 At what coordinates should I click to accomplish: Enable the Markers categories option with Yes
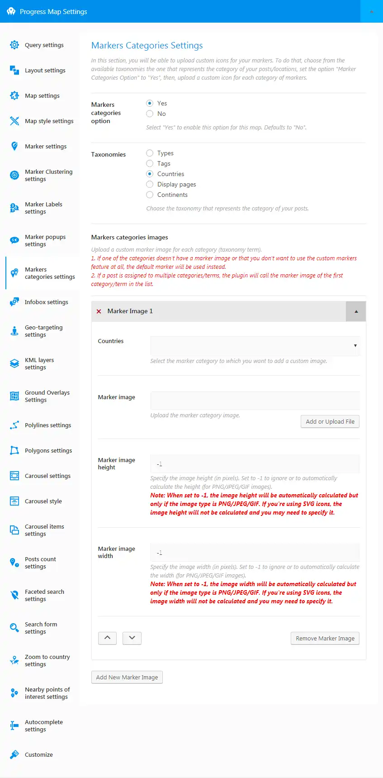(150, 103)
